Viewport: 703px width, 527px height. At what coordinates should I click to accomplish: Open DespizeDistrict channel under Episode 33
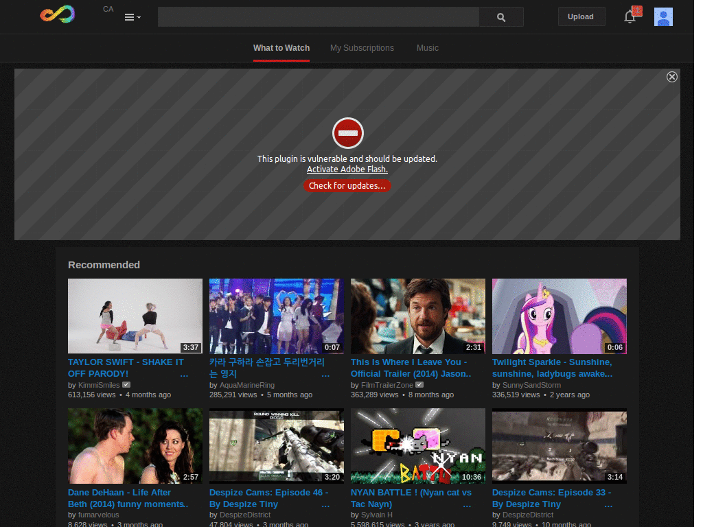pyautogui.click(x=528, y=515)
